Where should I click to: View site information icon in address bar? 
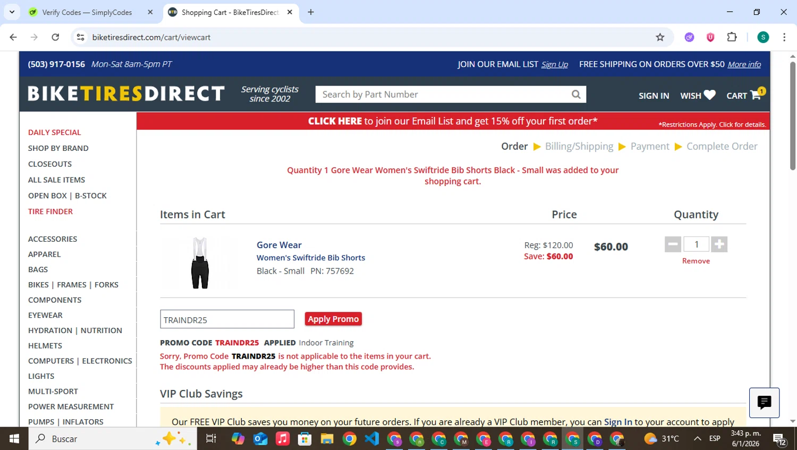tap(81, 37)
